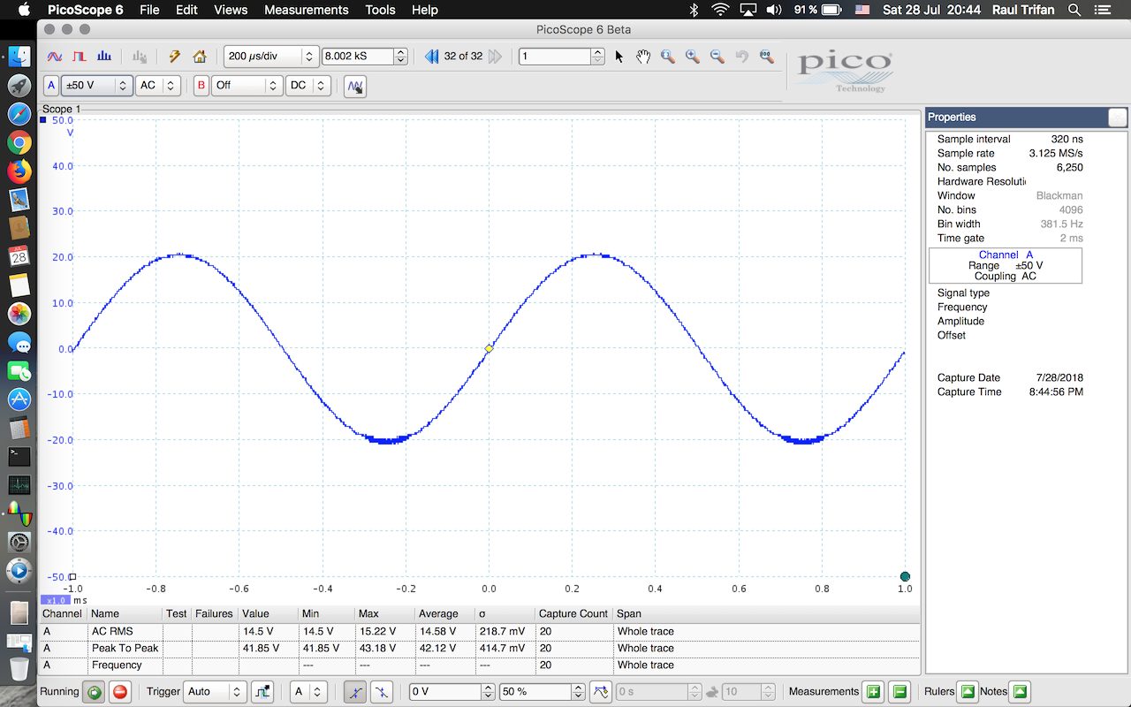The width and height of the screenshot is (1131, 707).
Task: Open trigger mode Auto dropdown
Action: pyautogui.click(x=214, y=691)
